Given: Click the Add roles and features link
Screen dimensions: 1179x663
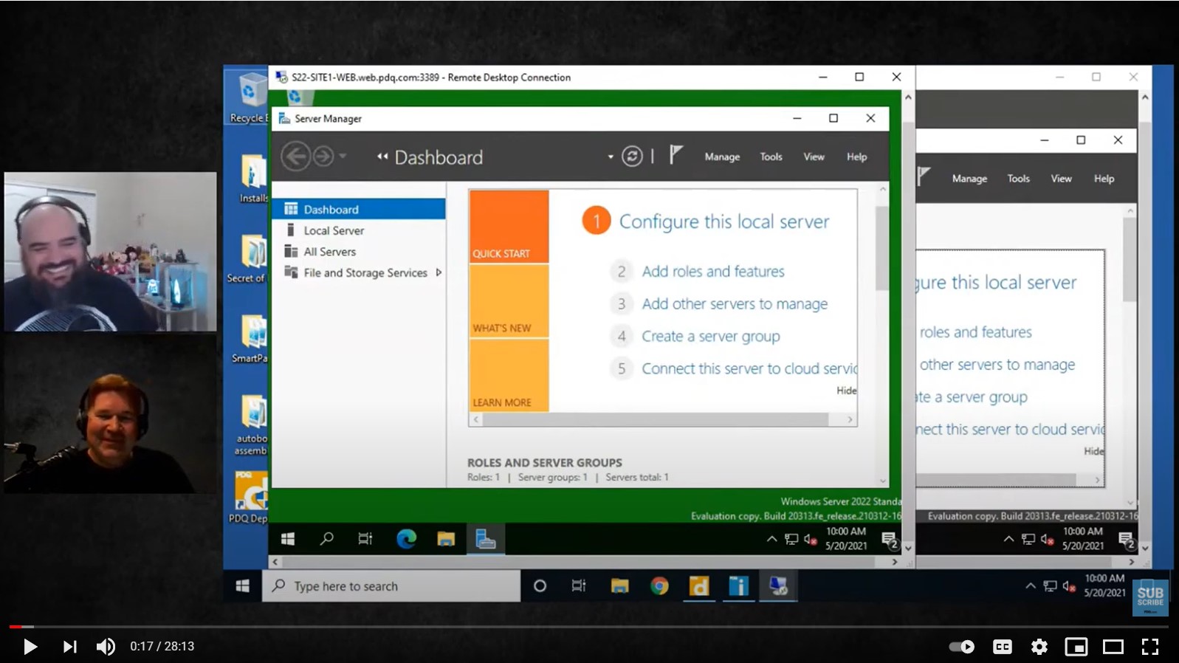Looking at the screenshot, I should (x=713, y=272).
